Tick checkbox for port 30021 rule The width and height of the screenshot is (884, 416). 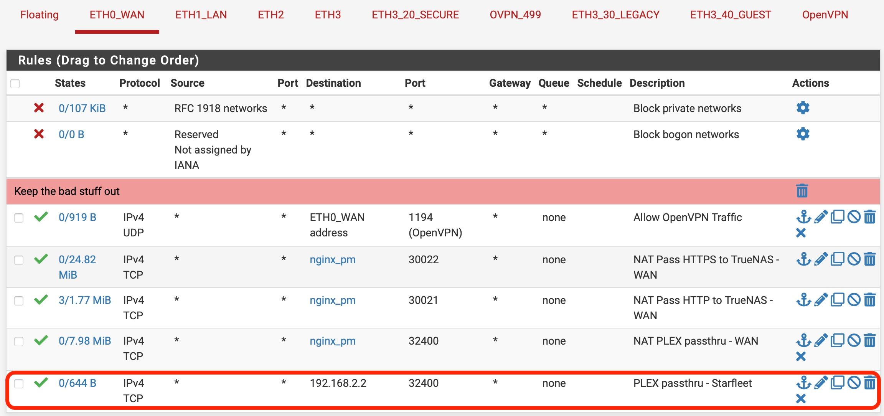click(x=19, y=301)
